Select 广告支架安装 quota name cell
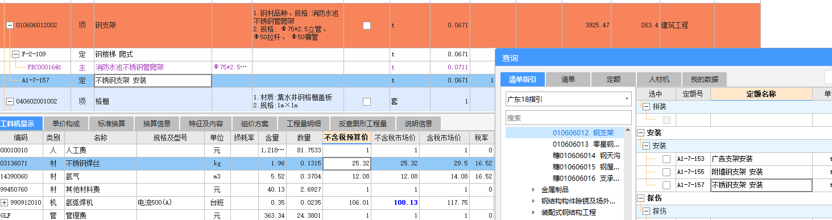This screenshot has width=832, height=220. [761, 159]
